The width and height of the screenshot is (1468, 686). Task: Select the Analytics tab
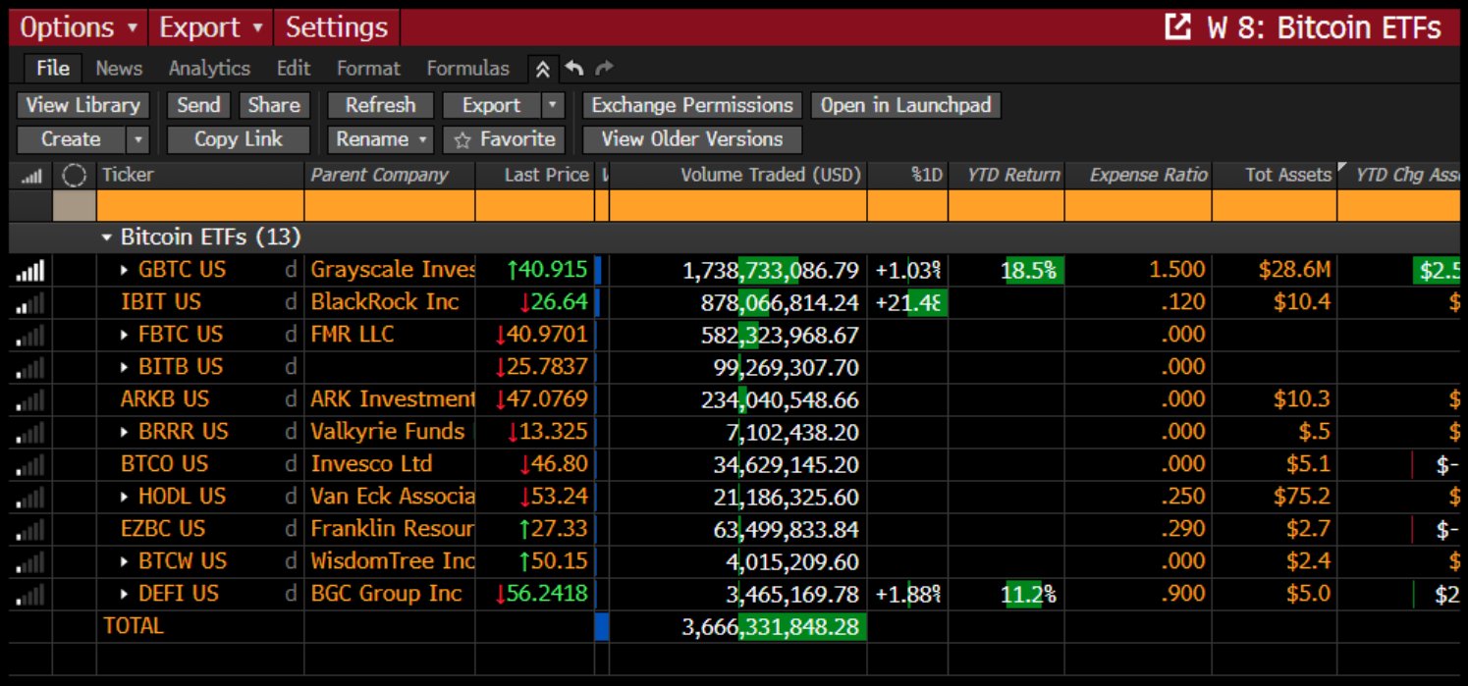(209, 68)
